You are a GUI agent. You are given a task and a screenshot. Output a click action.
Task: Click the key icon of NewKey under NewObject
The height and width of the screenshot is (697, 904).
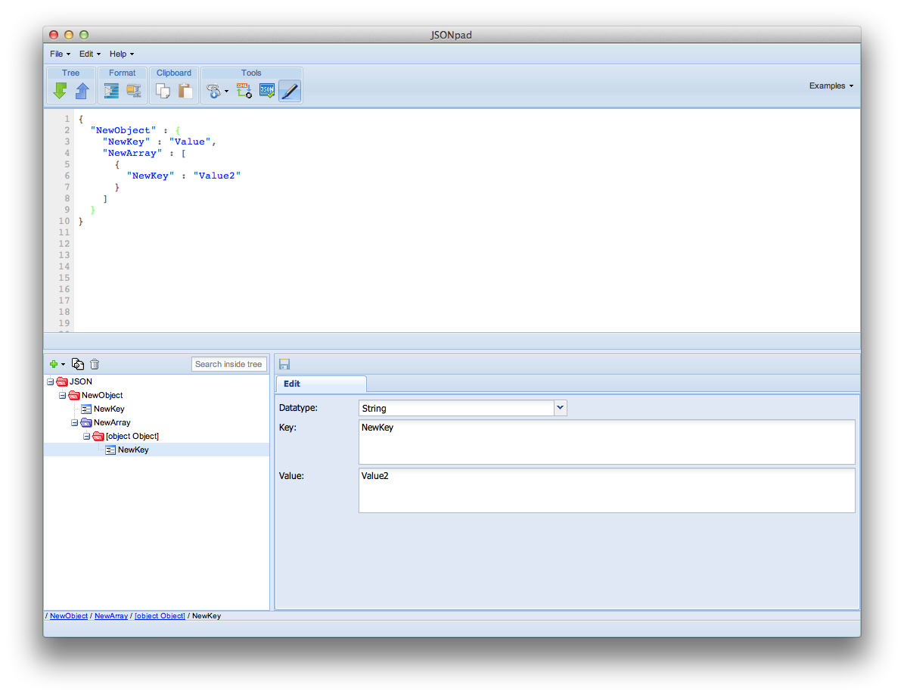pos(86,409)
